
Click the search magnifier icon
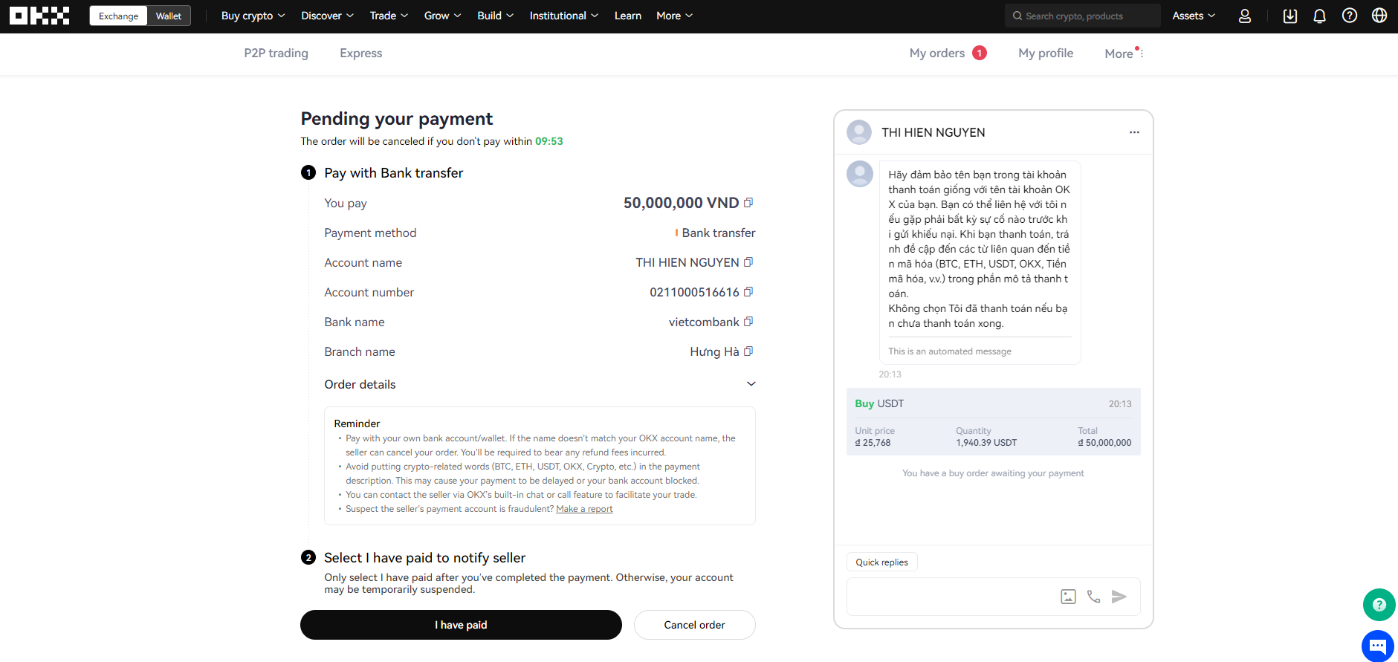1017,16
